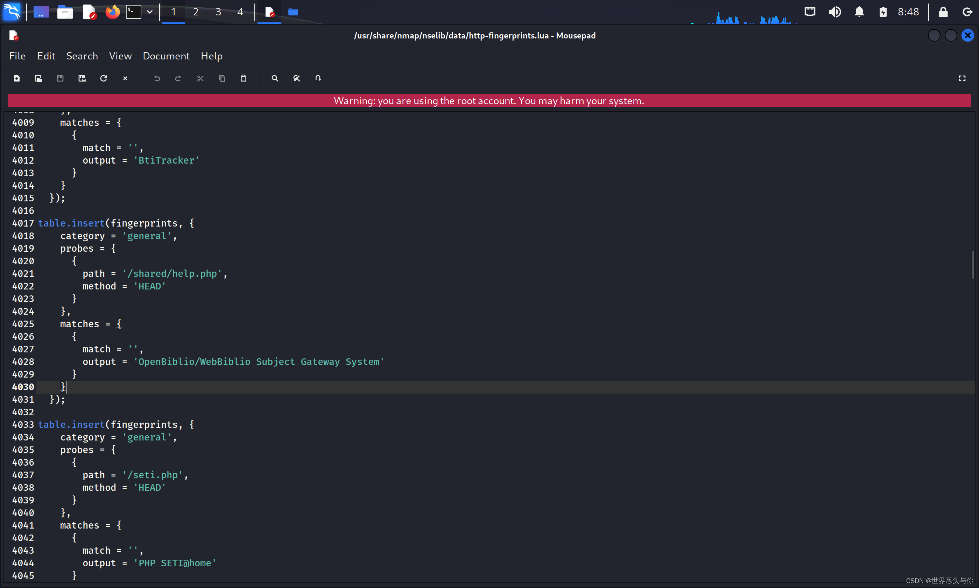979x588 pixels.
Task: Expand terminal dropdown arrow in panel
Action: [150, 12]
